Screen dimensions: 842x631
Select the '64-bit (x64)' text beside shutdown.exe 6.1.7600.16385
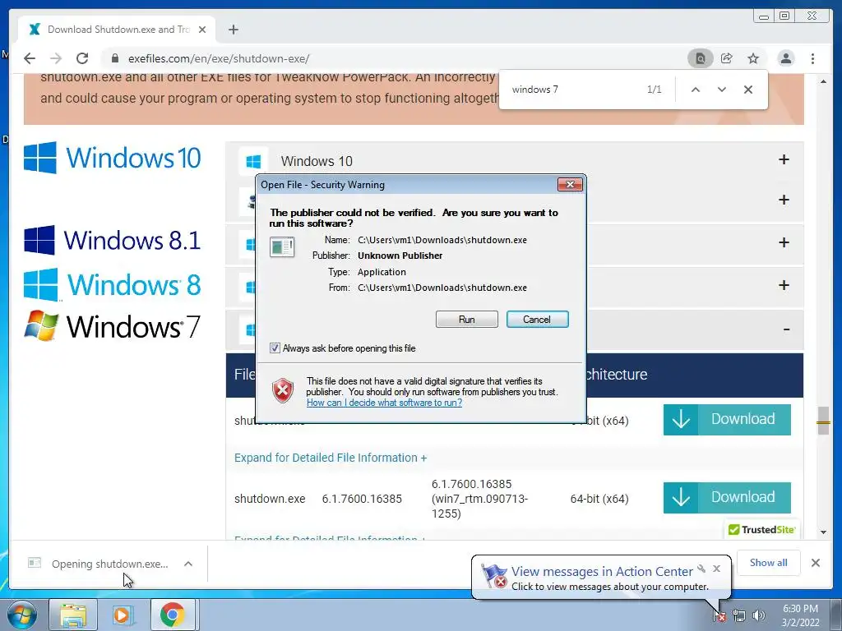click(599, 499)
